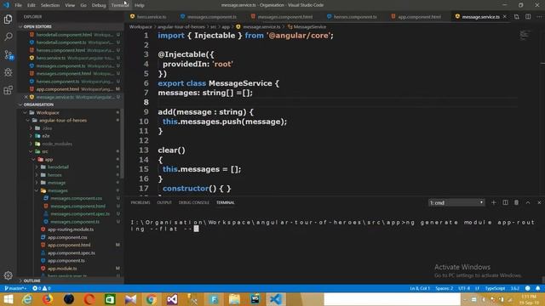
Task: Open the Help menu
Action: pos(140,5)
